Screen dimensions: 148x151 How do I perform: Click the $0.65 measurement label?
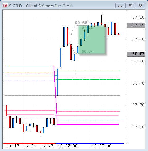tap(81, 23)
